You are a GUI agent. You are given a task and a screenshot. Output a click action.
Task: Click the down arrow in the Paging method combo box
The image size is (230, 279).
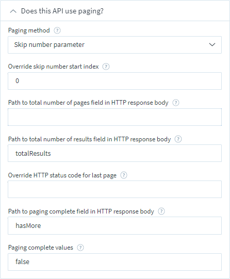tap(212, 45)
